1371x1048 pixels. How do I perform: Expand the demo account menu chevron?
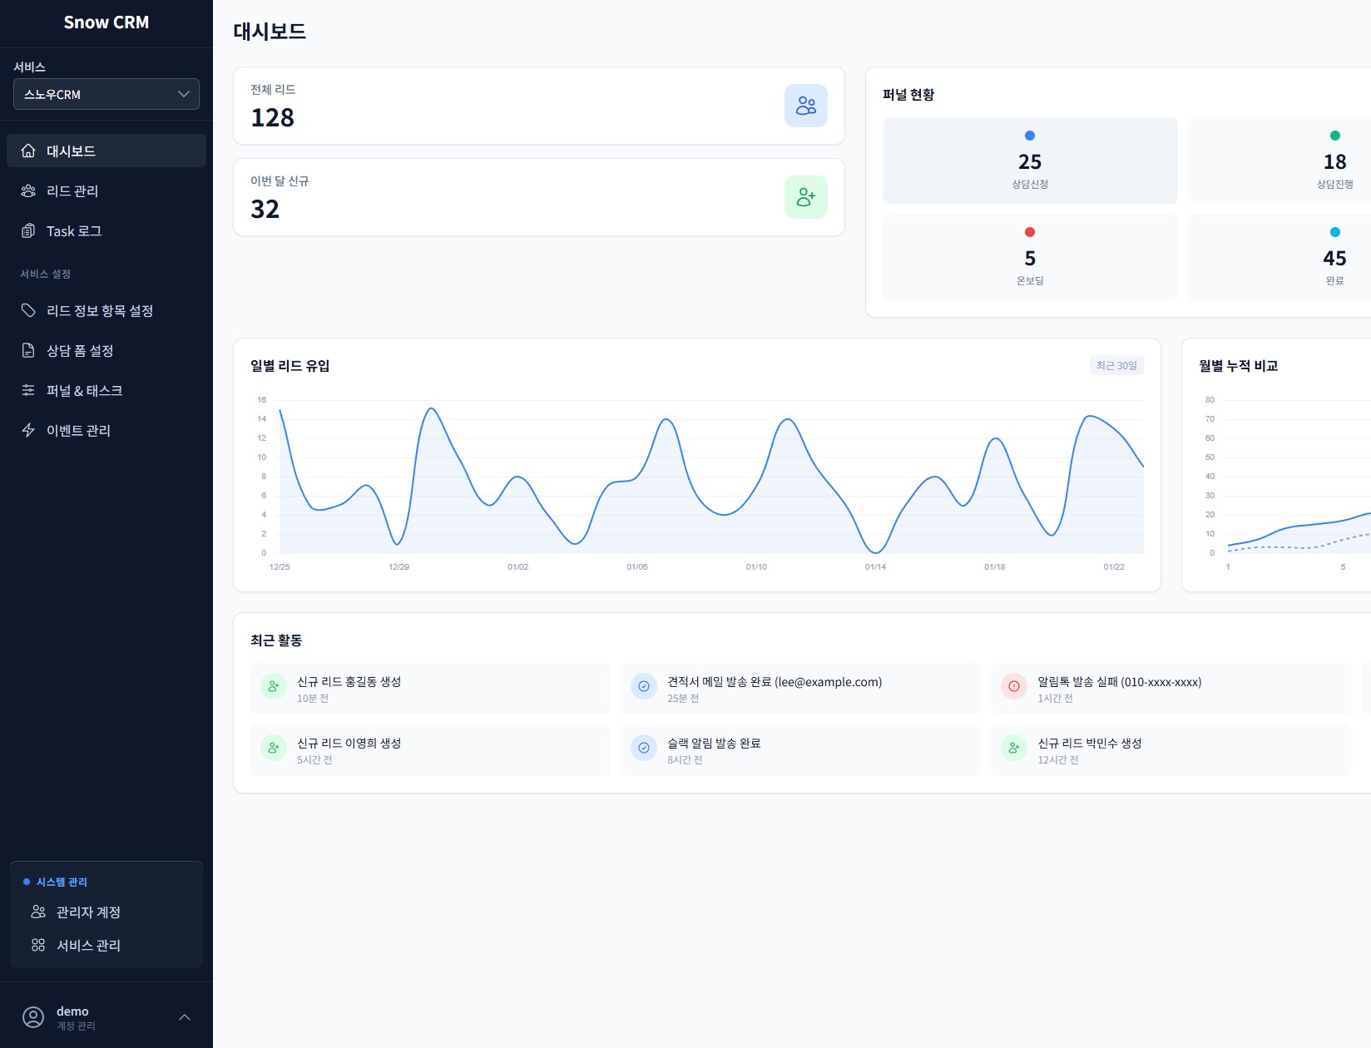185,1017
